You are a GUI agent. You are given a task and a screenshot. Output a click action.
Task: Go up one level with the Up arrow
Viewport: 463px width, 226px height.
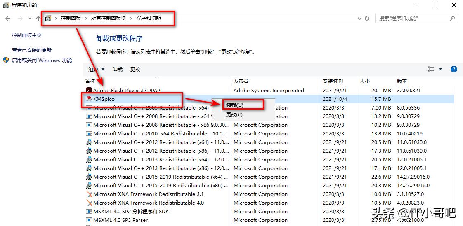(38, 18)
